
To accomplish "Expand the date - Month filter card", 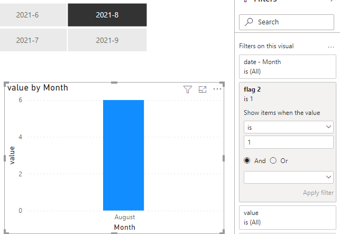I will tap(288, 67).
